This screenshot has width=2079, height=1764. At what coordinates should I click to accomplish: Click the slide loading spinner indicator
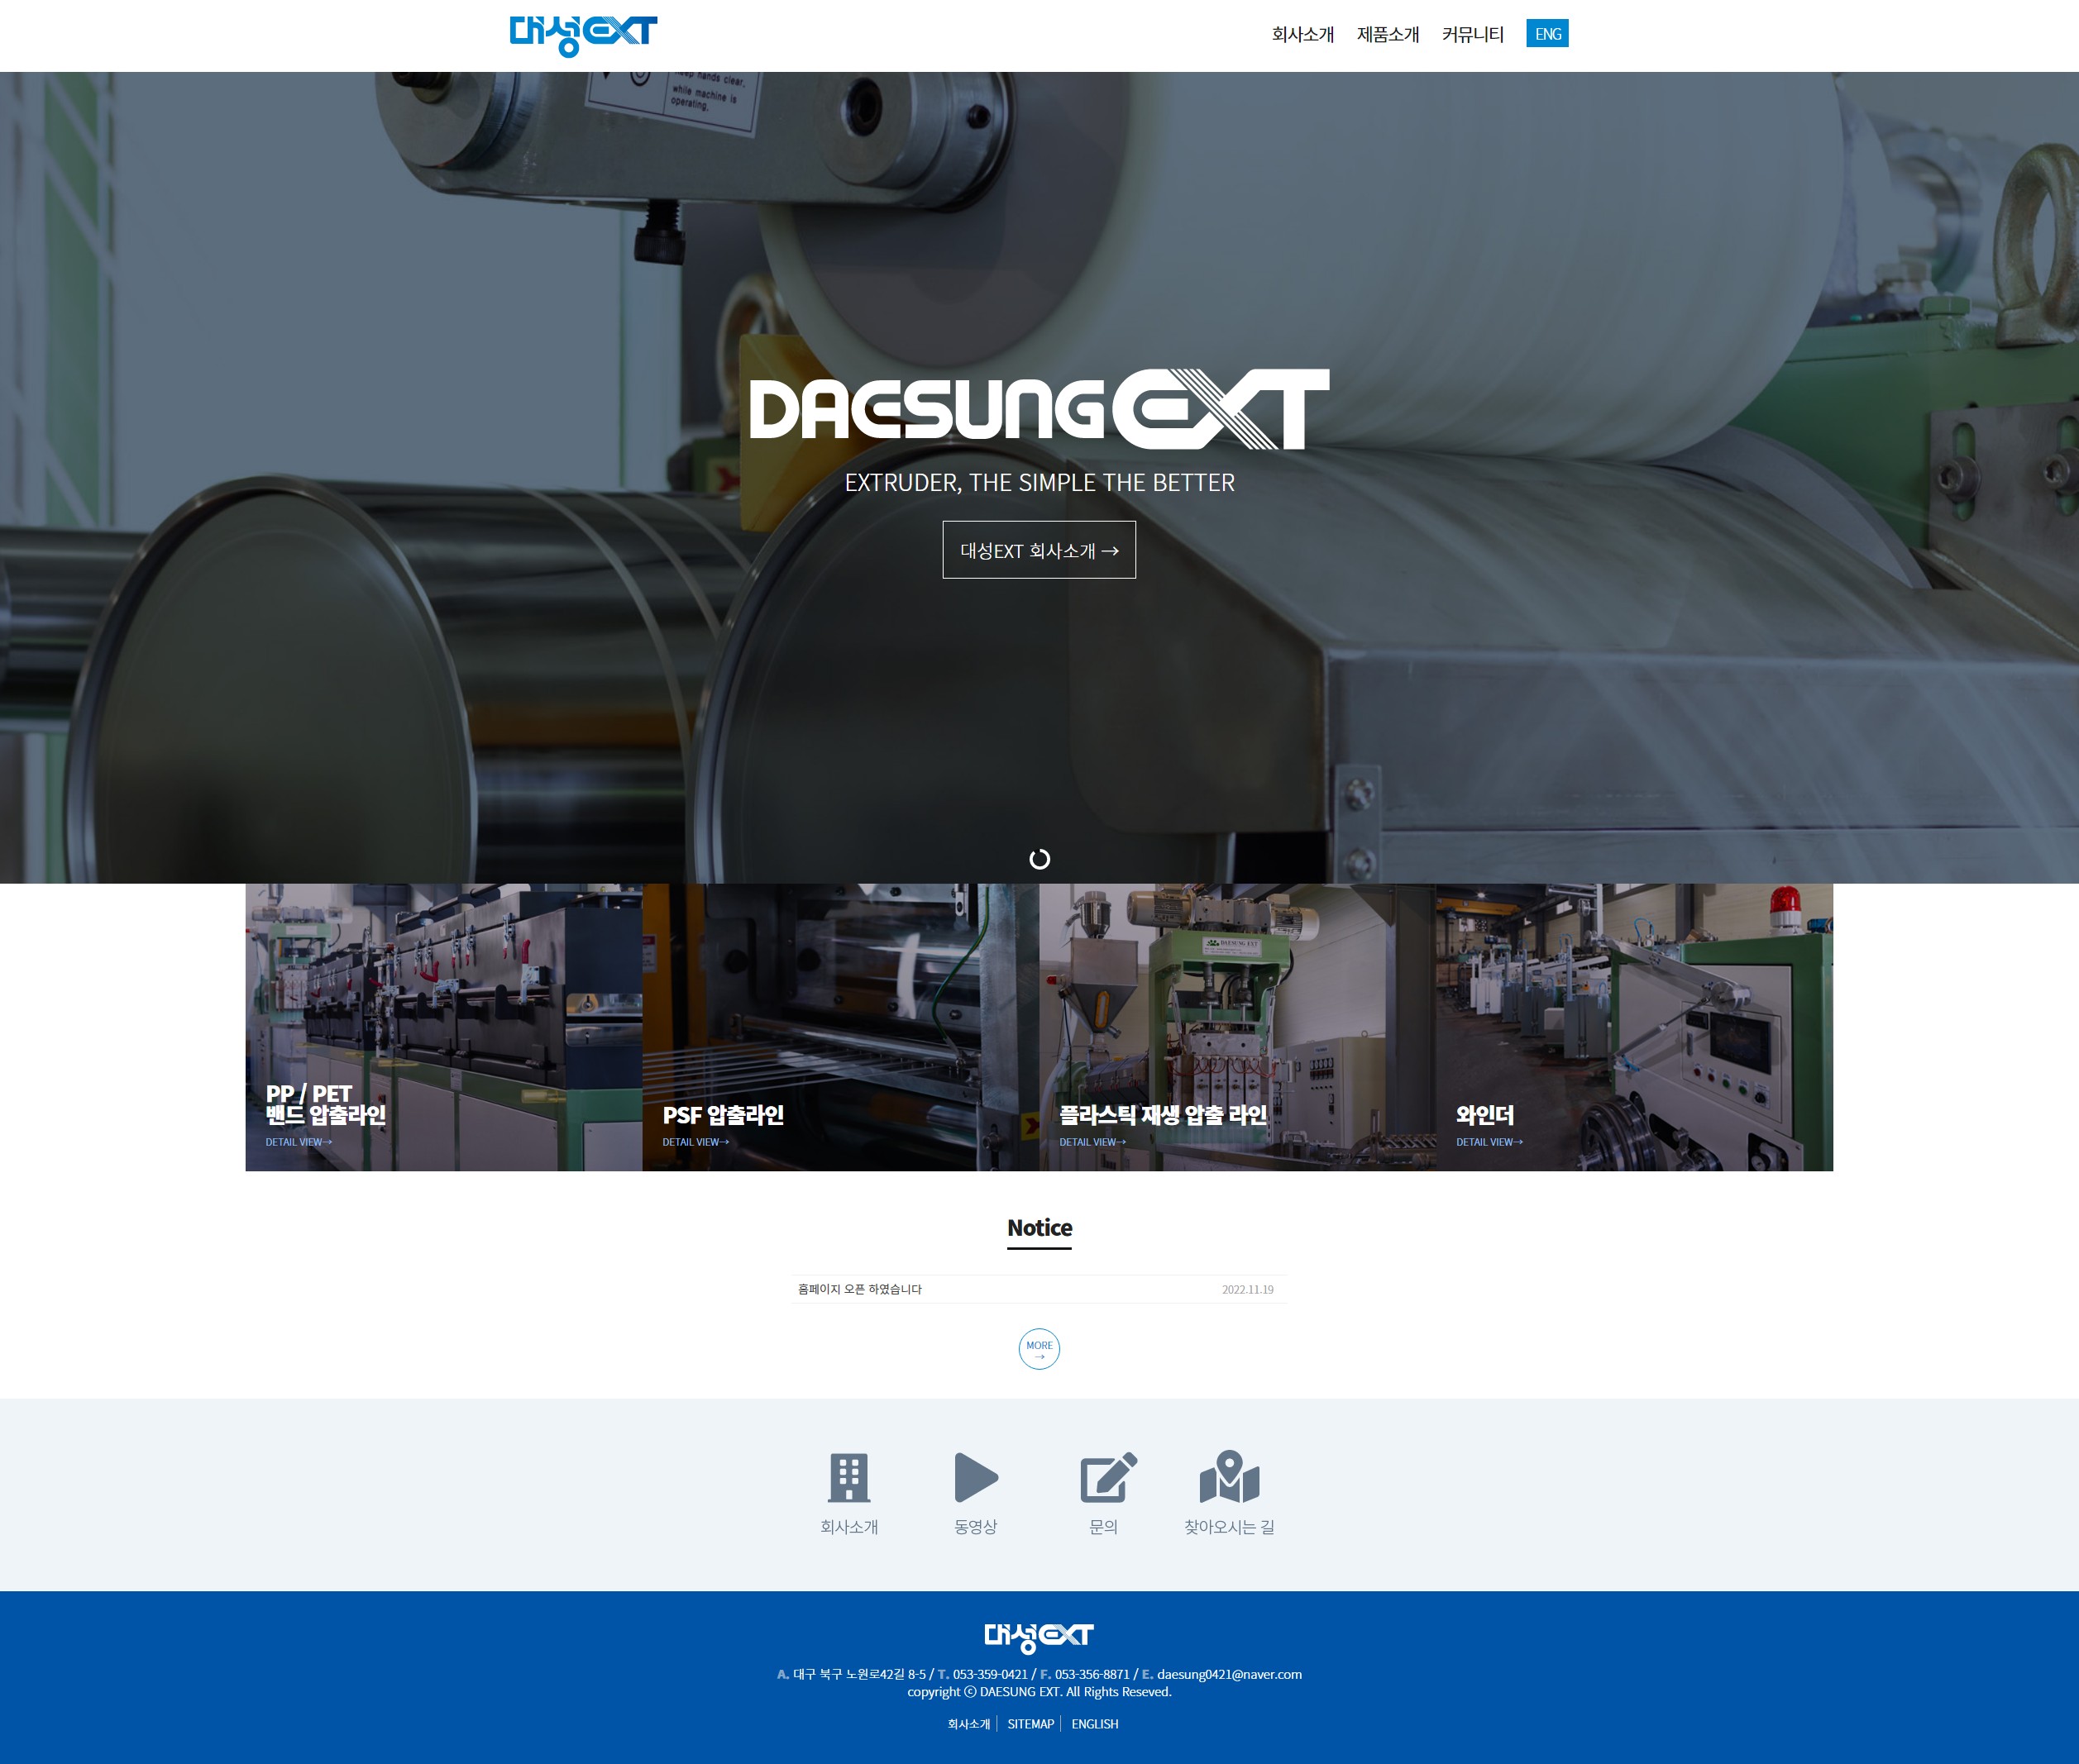(x=1039, y=859)
